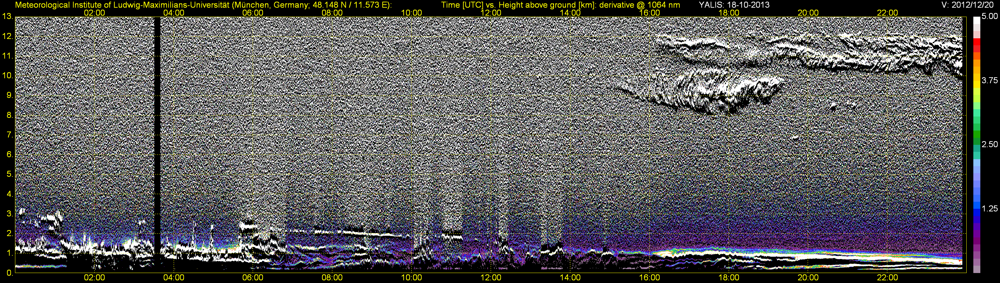Screen dimensions: 1000x283
Task: Click the height axis label '10.'
Action: [7, 76]
